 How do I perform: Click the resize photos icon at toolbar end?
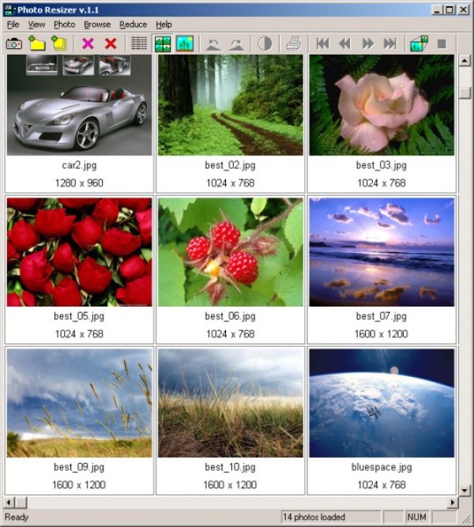point(419,43)
